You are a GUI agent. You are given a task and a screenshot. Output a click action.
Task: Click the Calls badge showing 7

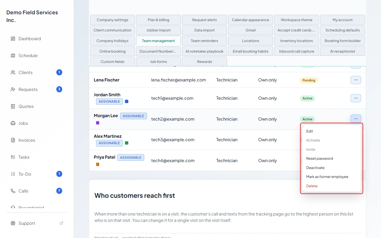point(59,191)
